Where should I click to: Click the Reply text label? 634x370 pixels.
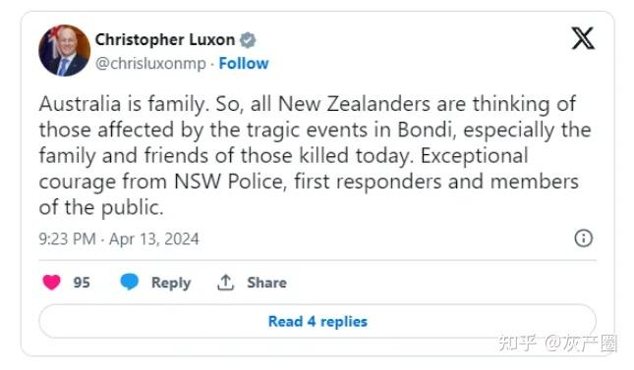coord(171,283)
